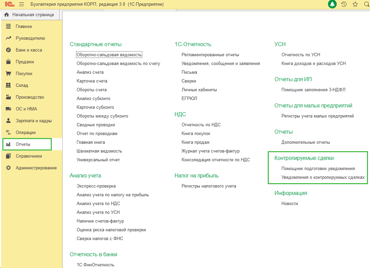Open Обороты между субконто report

click(x=102, y=116)
